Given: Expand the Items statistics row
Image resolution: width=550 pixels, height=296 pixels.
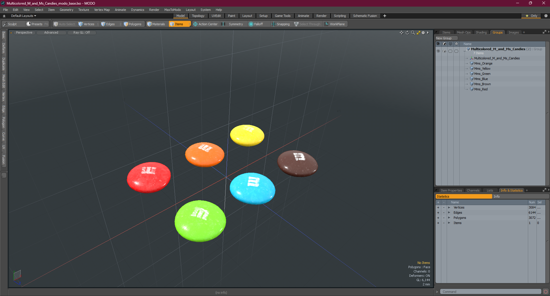Looking at the screenshot, I should point(449,223).
